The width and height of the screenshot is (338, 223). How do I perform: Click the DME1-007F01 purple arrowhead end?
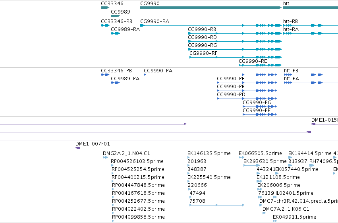(x=77, y=148)
